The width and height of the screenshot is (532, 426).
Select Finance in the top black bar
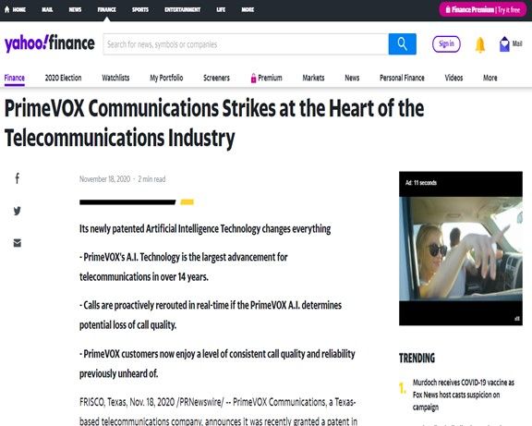[x=106, y=10]
